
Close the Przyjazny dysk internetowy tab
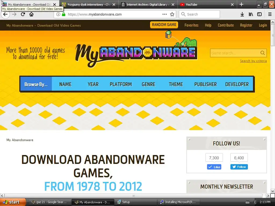pos(114,5)
